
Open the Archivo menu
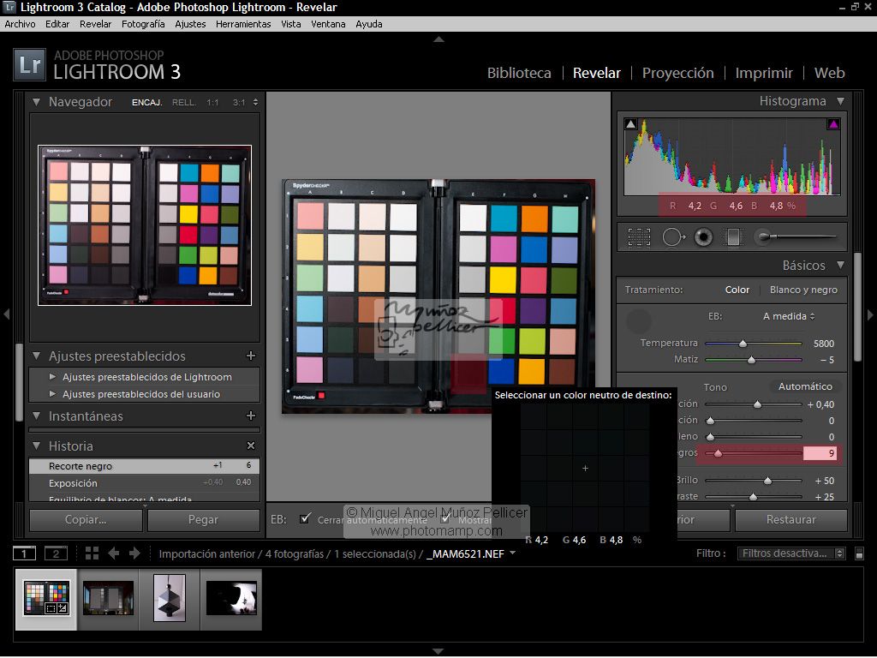(21, 24)
